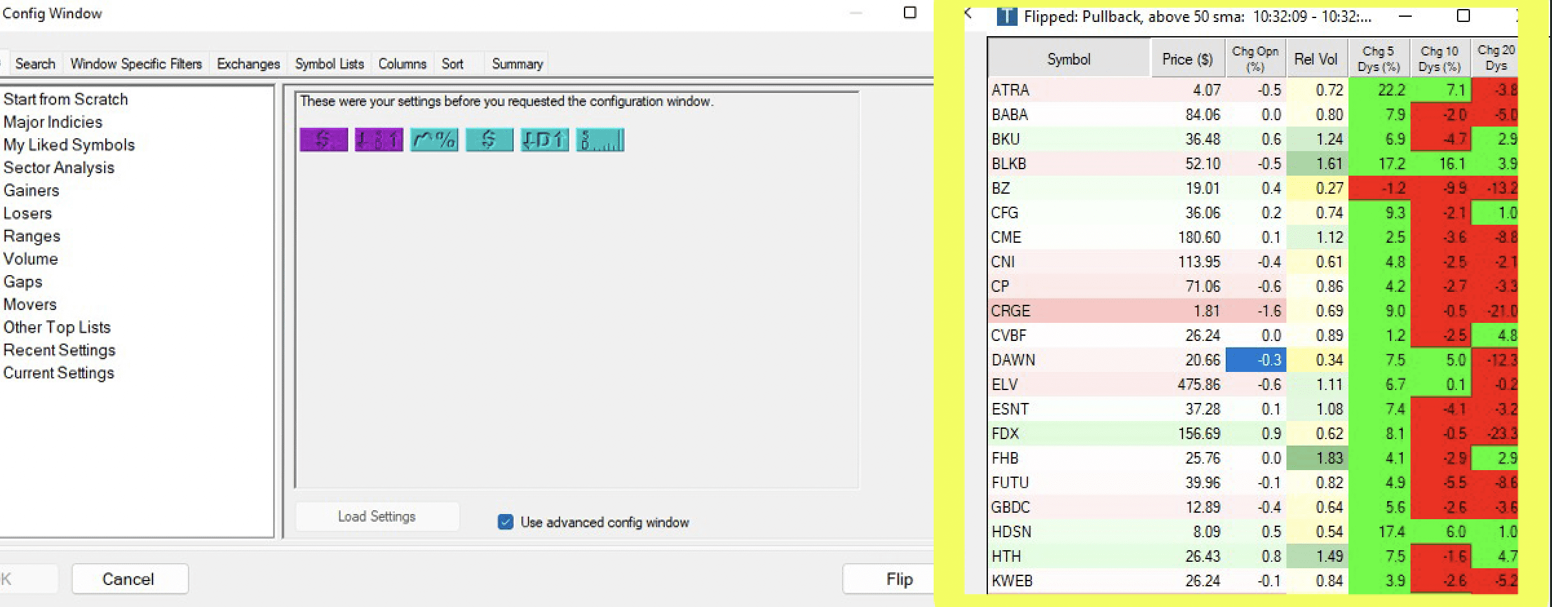
Task: Select the Losers category
Action: point(27,213)
